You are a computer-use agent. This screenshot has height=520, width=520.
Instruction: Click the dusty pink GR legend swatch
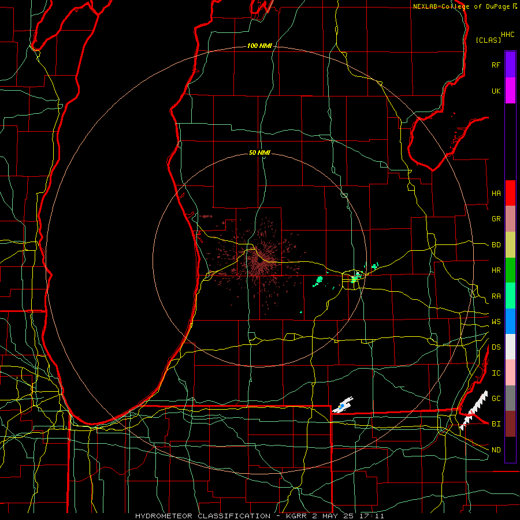pos(510,219)
